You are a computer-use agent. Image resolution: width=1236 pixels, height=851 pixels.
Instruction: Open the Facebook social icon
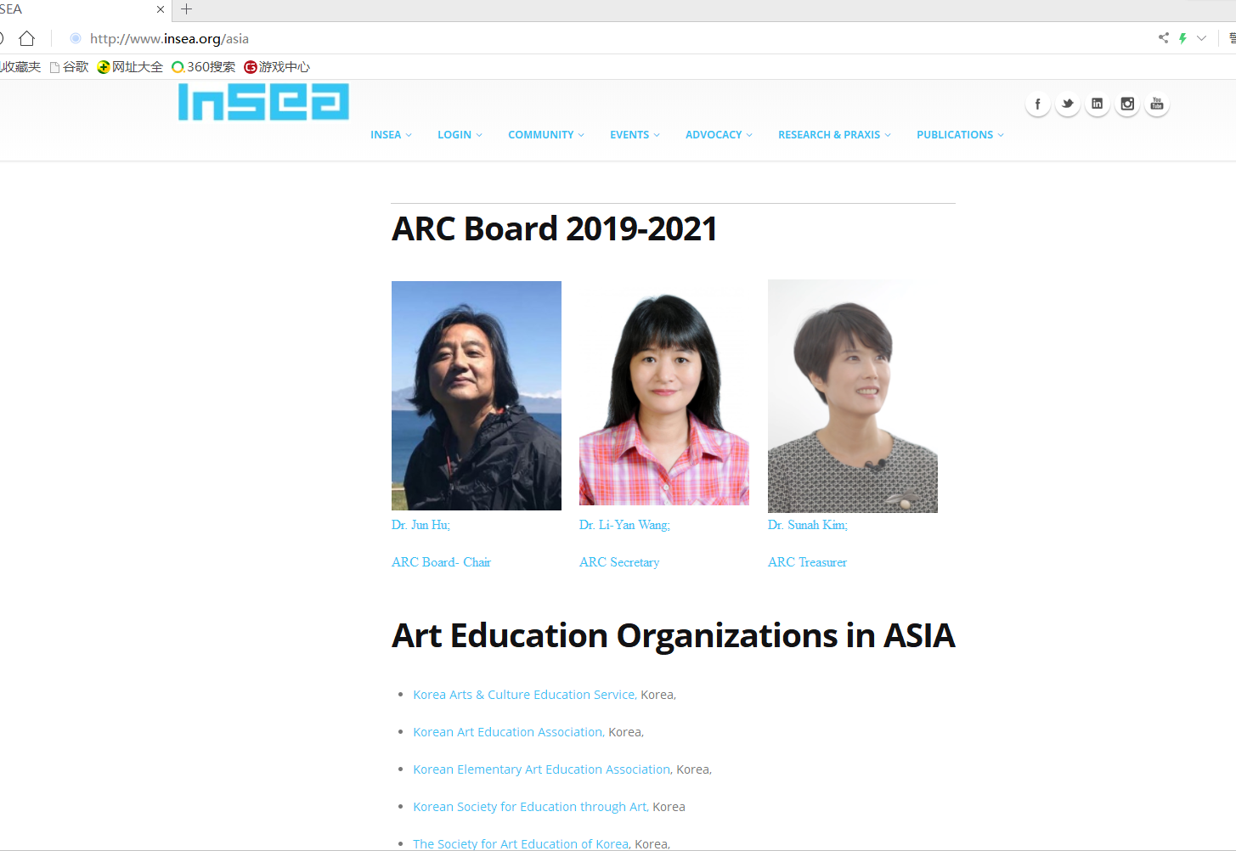1037,104
